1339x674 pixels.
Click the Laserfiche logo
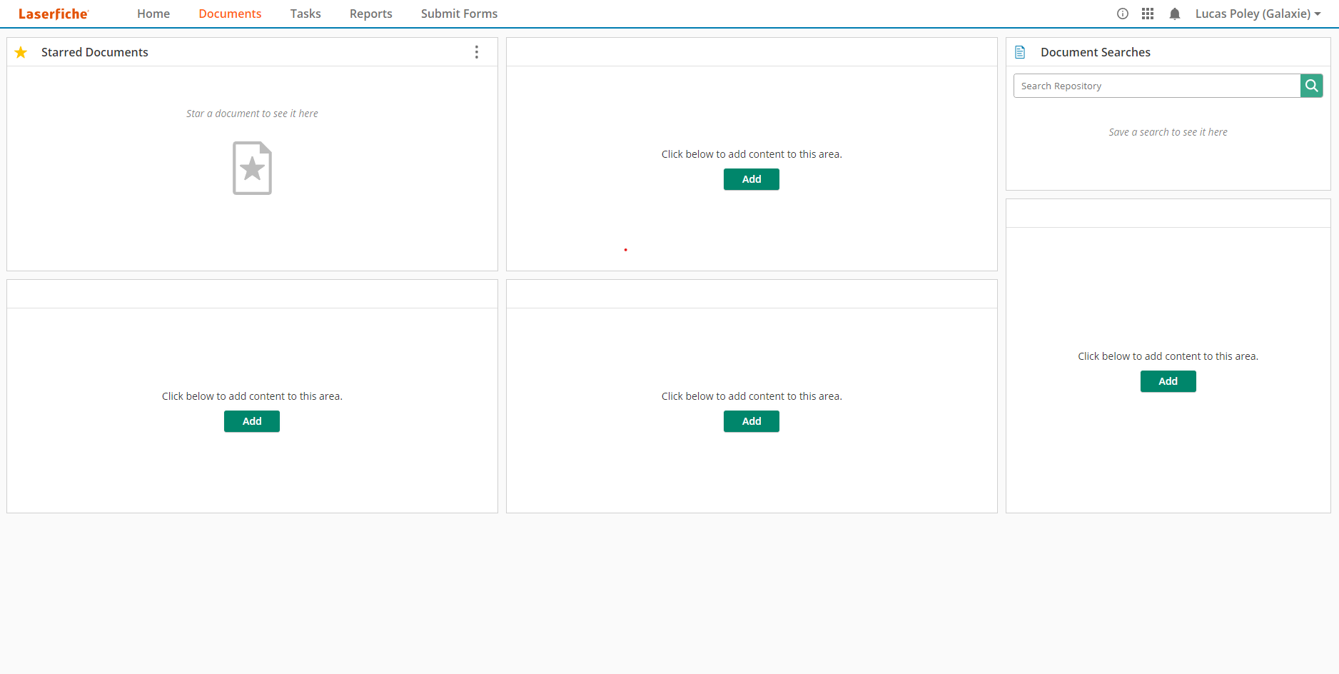(54, 14)
